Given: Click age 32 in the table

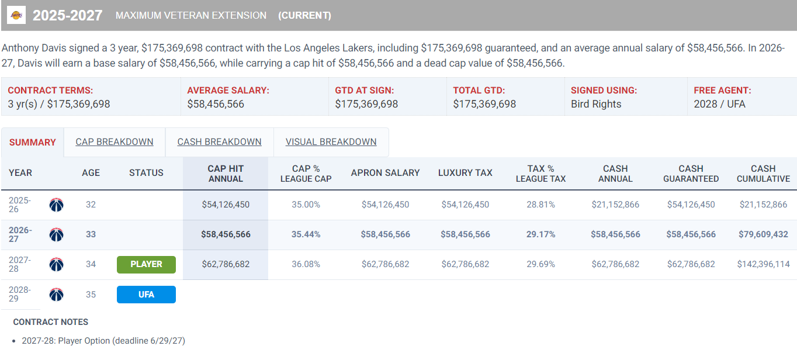Looking at the screenshot, I should click(91, 205).
